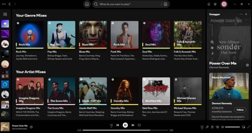Navigate back with the left arrow
Screen dimensions: 252x133
coord(9,4)
